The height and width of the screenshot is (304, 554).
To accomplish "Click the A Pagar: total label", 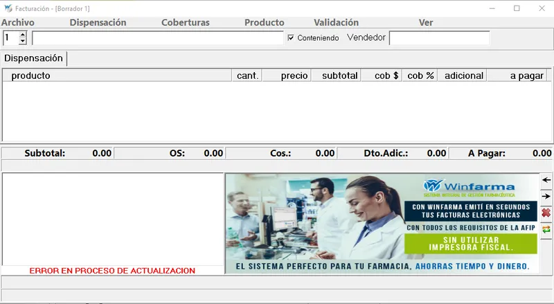I will point(487,153).
